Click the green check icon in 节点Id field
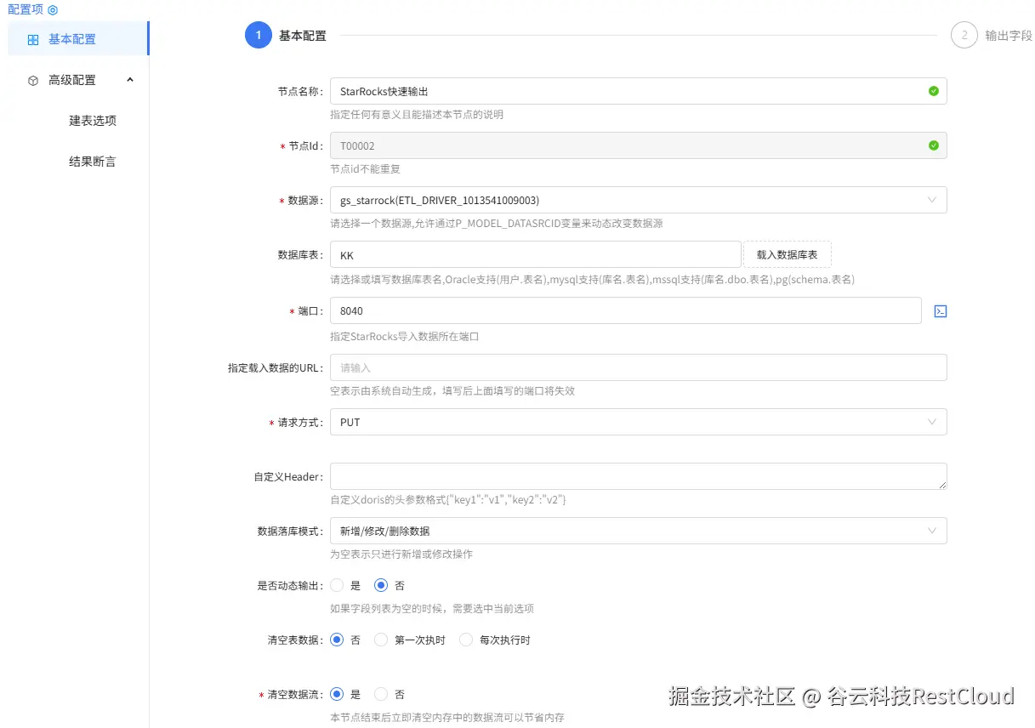This screenshot has width=1035, height=728. tap(934, 145)
